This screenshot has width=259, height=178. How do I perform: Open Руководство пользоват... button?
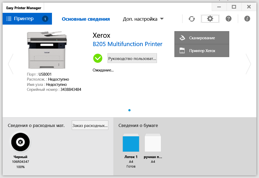pyautogui.click(x=132, y=58)
